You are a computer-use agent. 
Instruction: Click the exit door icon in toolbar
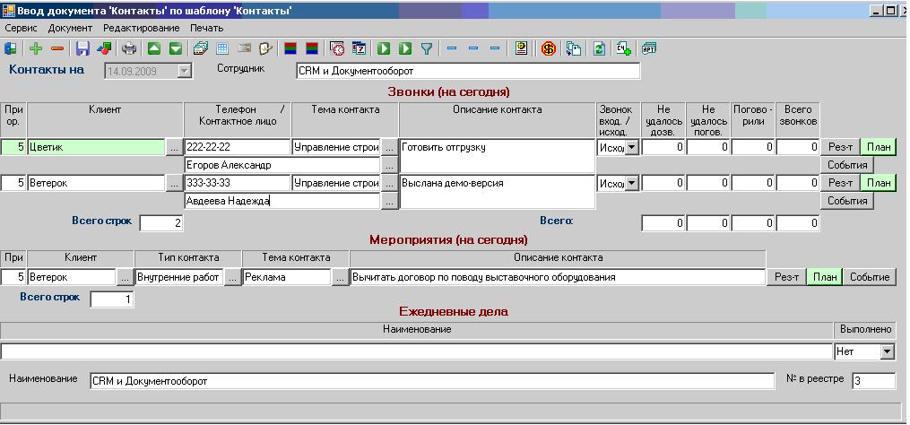pyautogui.click(x=11, y=48)
